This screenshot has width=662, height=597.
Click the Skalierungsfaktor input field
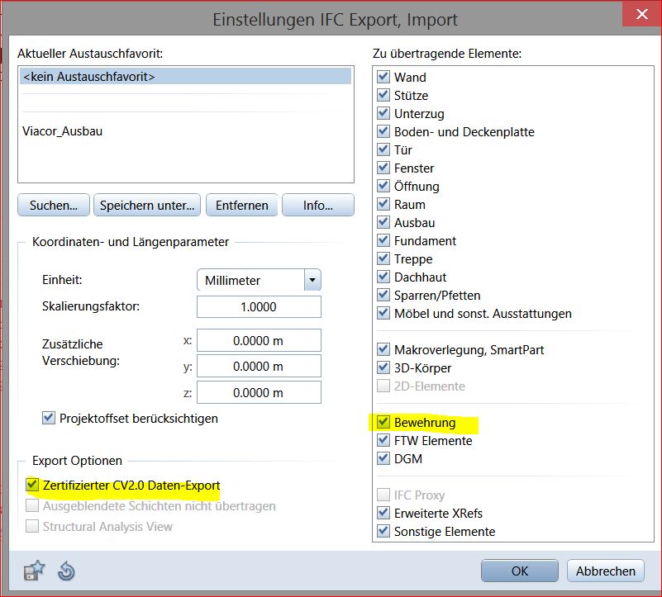pyautogui.click(x=259, y=307)
